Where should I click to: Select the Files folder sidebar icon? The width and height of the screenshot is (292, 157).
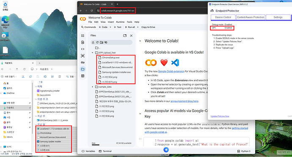pyautogui.click(x=83, y=69)
